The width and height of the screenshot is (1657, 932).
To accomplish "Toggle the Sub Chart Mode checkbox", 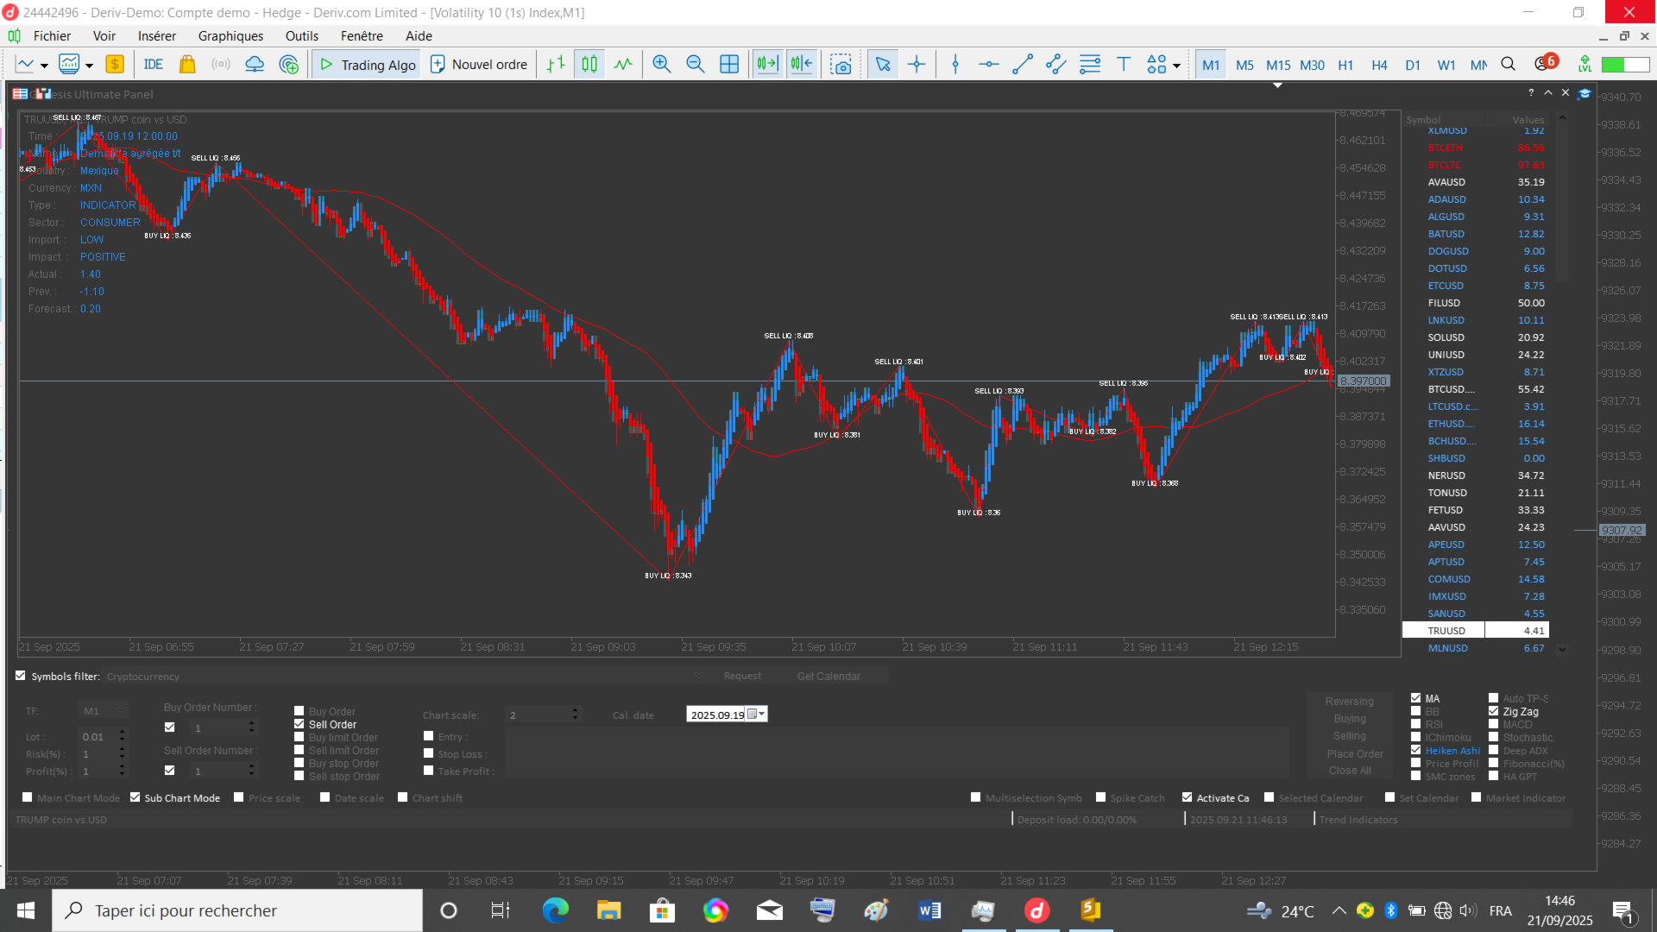I will (x=135, y=798).
